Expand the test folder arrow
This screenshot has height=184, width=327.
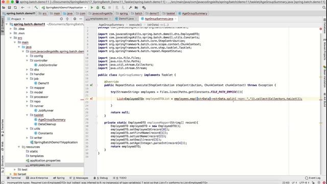pyautogui.click(x=15, y=169)
